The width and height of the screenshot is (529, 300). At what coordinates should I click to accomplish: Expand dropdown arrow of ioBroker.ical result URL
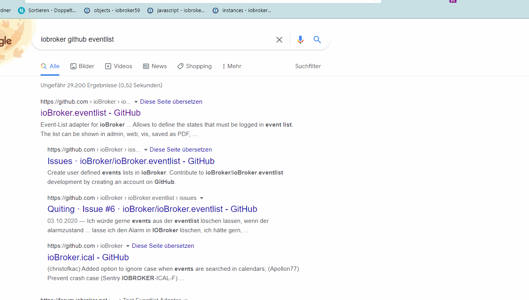[x=127, y=246]
